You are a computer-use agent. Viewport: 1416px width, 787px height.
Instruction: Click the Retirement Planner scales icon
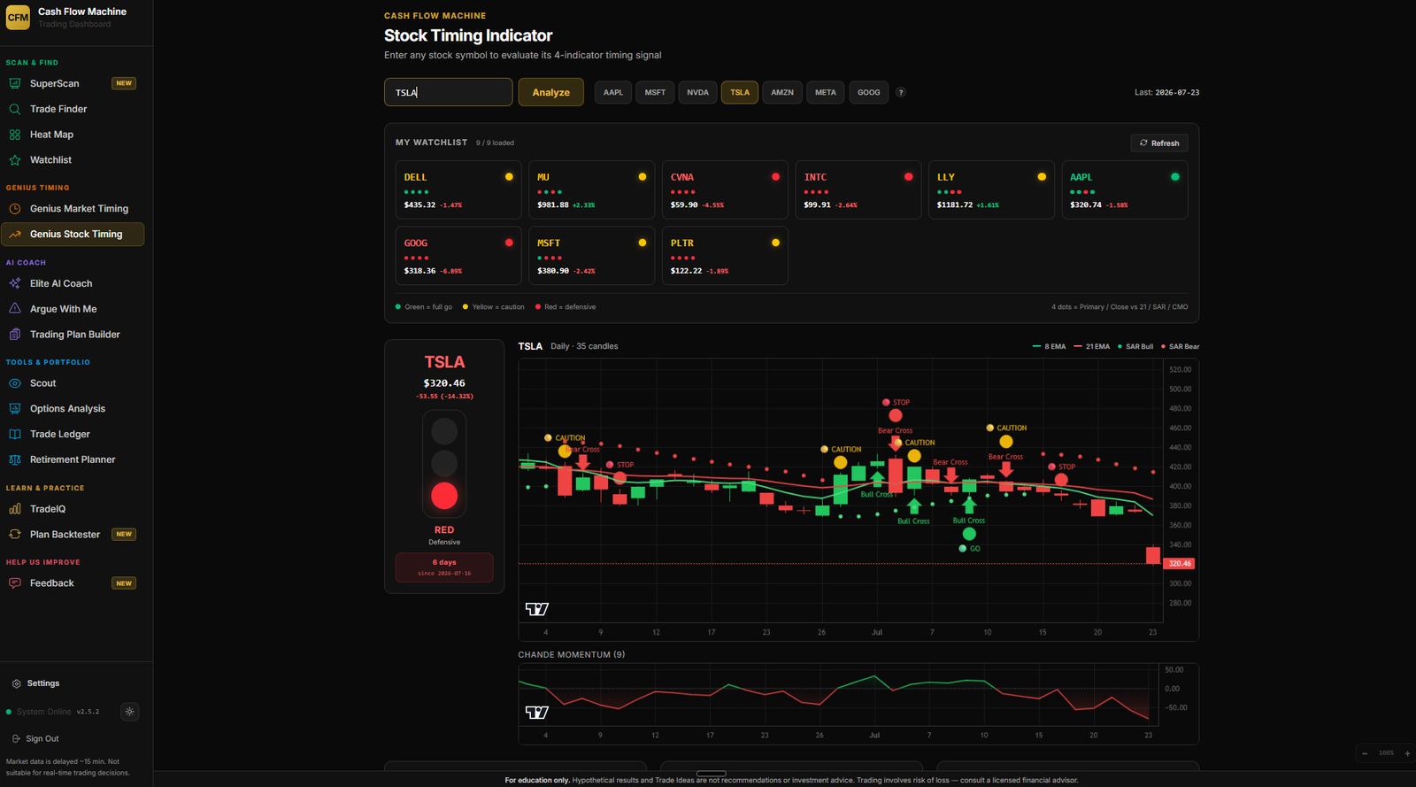15,460
